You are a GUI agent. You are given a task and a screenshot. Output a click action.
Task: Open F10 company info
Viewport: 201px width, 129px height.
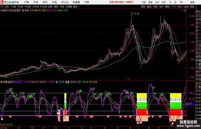tap(174, 7)
